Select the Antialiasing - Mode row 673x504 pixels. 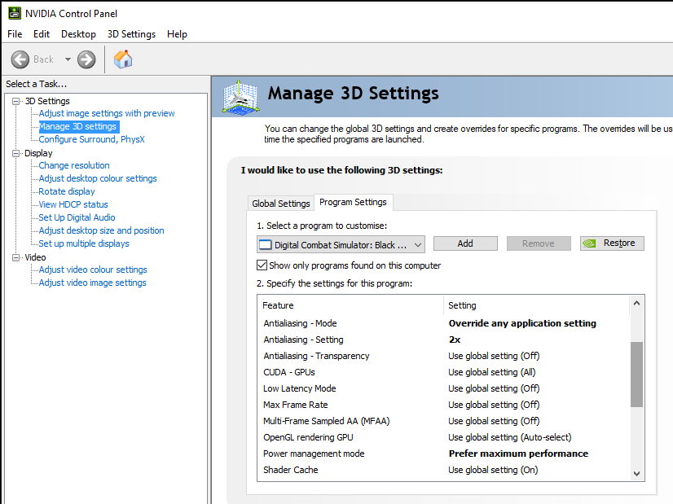pos(444,323)
